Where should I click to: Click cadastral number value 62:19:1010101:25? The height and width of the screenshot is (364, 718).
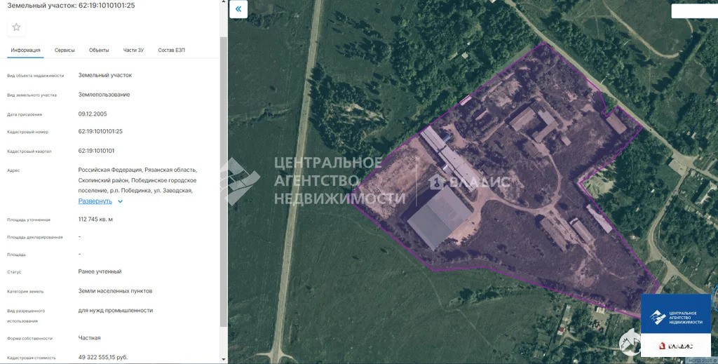[x=100, y=132]
